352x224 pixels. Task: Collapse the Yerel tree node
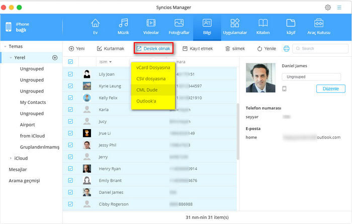coord(11,58)
